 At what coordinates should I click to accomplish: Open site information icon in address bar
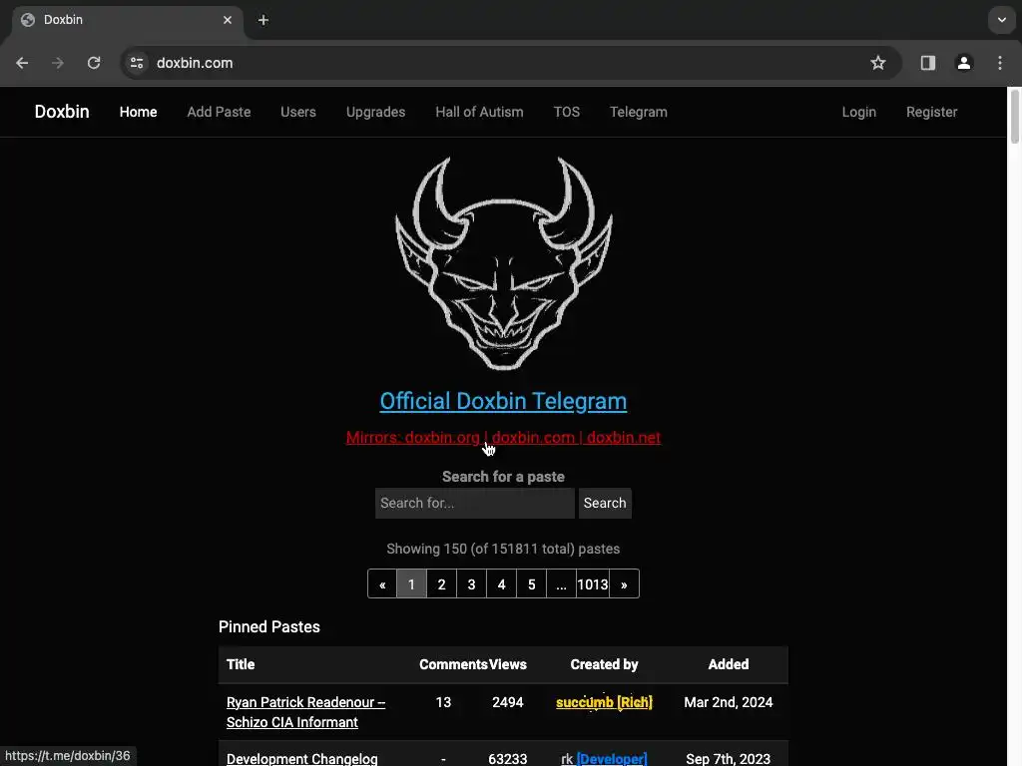pos(137,63)
